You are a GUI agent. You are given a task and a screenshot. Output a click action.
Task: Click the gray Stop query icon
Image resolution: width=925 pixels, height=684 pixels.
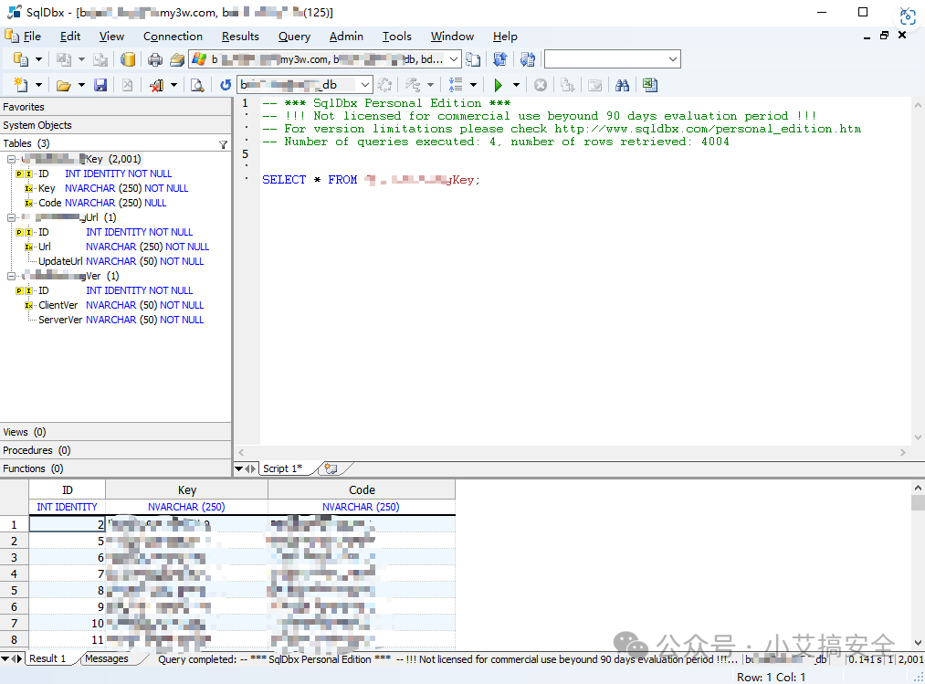(541, 85)
